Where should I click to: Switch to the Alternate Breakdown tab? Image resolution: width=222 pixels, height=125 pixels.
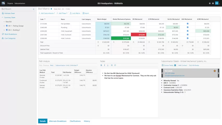[58, 121]
